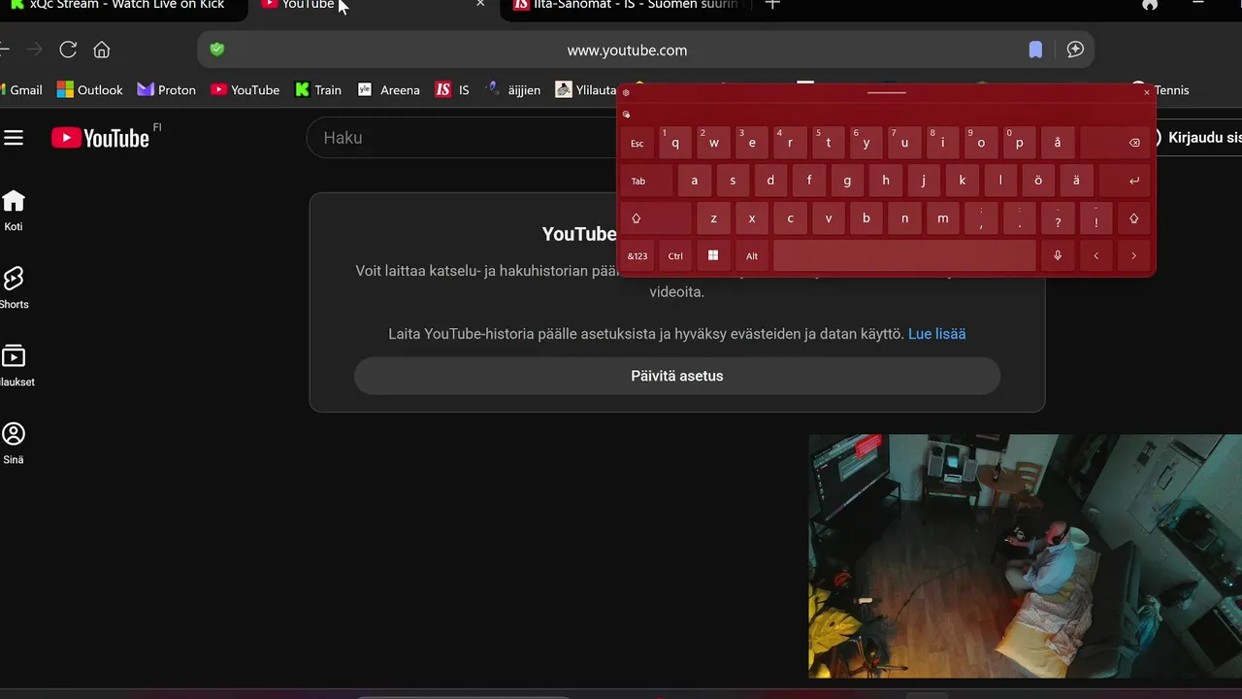This screenshot has width=1242, height=699.
Task: Tap the Windows key on touch keyboard
Action: click(713, 255)
